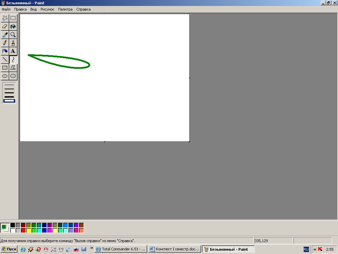
Task: Pick the black color swatch
Action: click(x=13, y=225)
